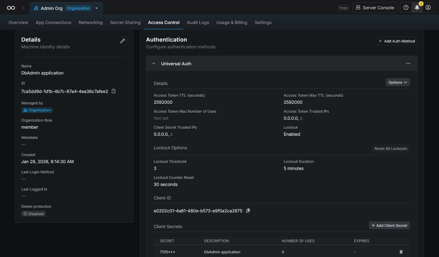Delete the 7105*** client secret
Screen dimensions: 439x257
click(401, 252)
